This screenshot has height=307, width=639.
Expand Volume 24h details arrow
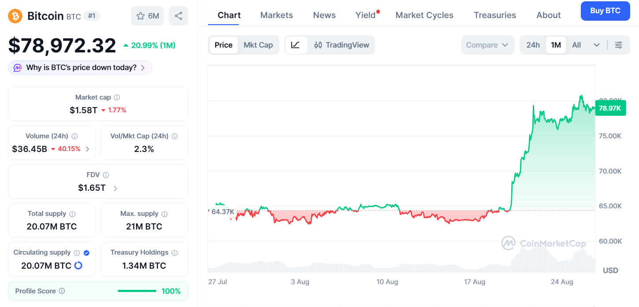tap(87, 149)
